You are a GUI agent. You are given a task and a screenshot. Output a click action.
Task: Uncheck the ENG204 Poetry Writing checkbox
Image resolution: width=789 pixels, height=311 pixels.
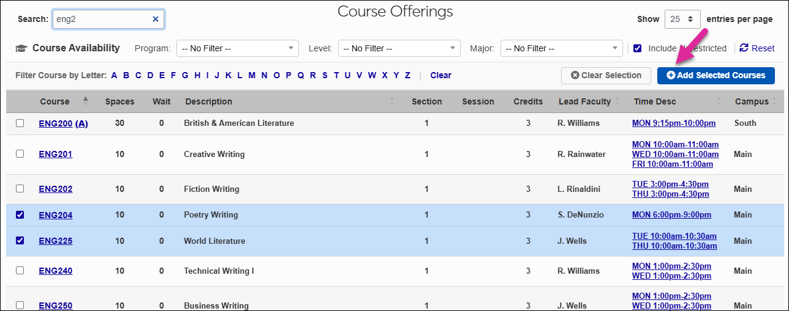20,214
